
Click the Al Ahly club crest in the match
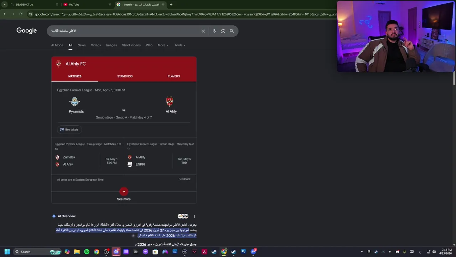point(170,101)
